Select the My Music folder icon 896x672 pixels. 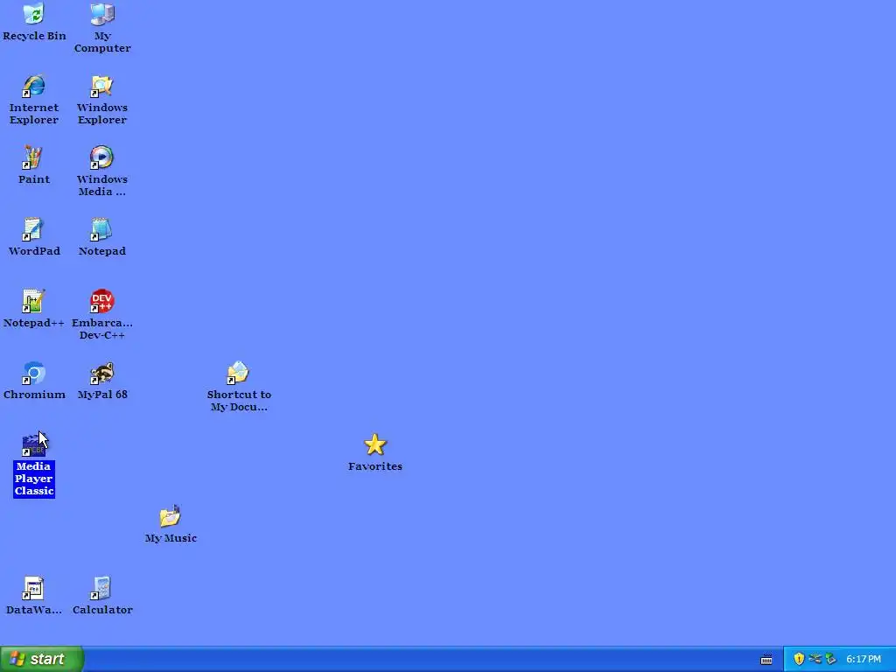pyautogui.click(x=171, y=516)
